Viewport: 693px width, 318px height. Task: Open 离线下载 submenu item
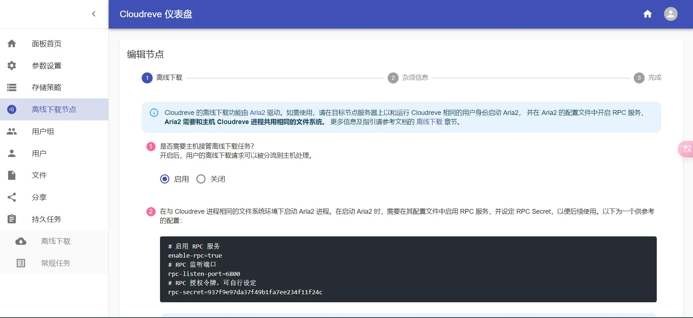[54, 241]
